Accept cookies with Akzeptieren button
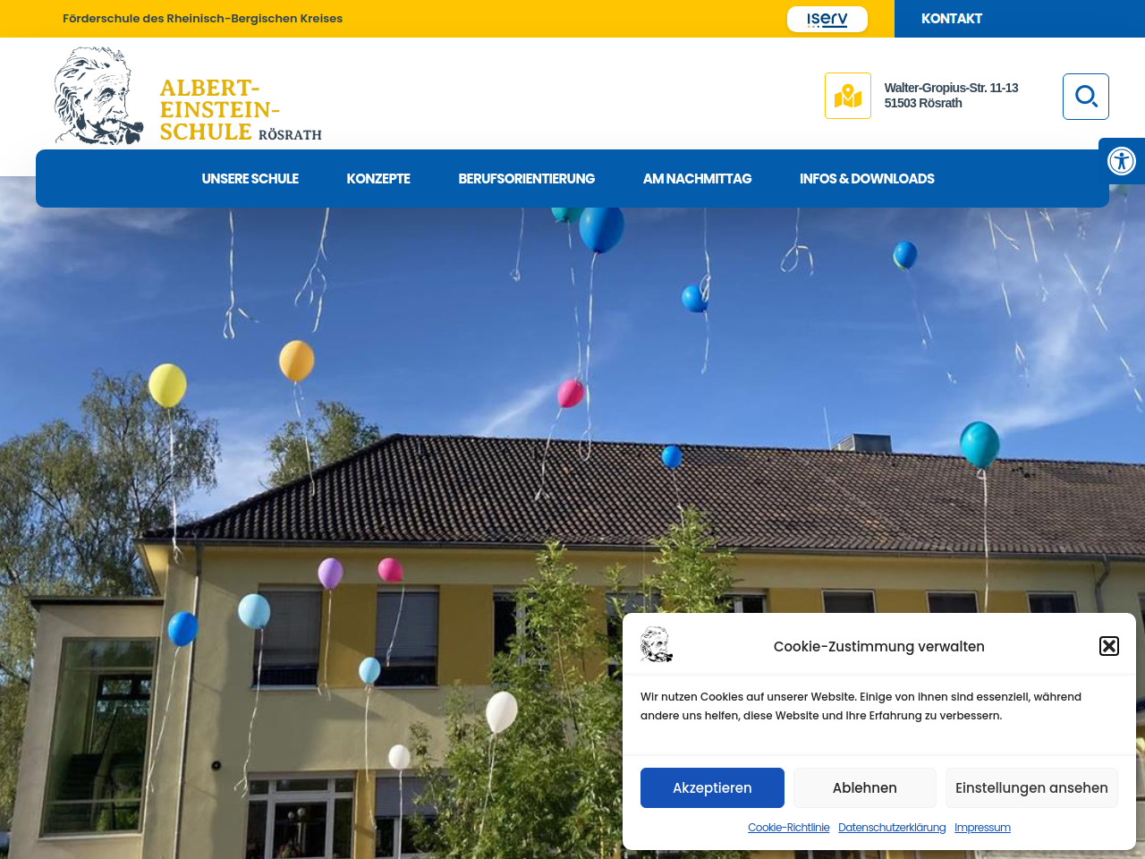Image resolution: width=1145 pixels, height=859 pixels. click(712, 787)
